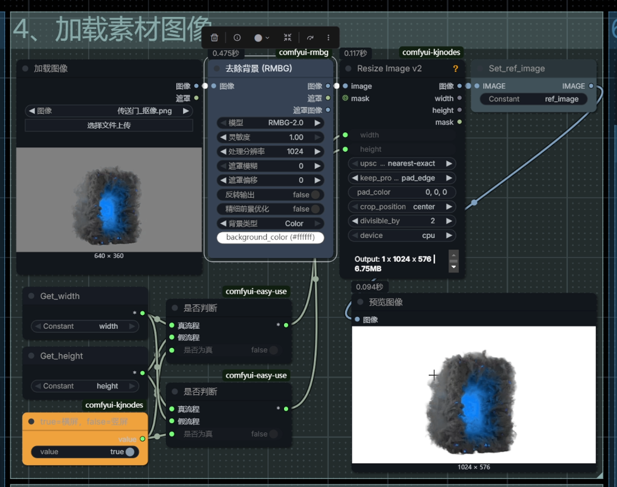Open the three-dot more options menu
Screen dimensions: 617x487
(328, 38)
